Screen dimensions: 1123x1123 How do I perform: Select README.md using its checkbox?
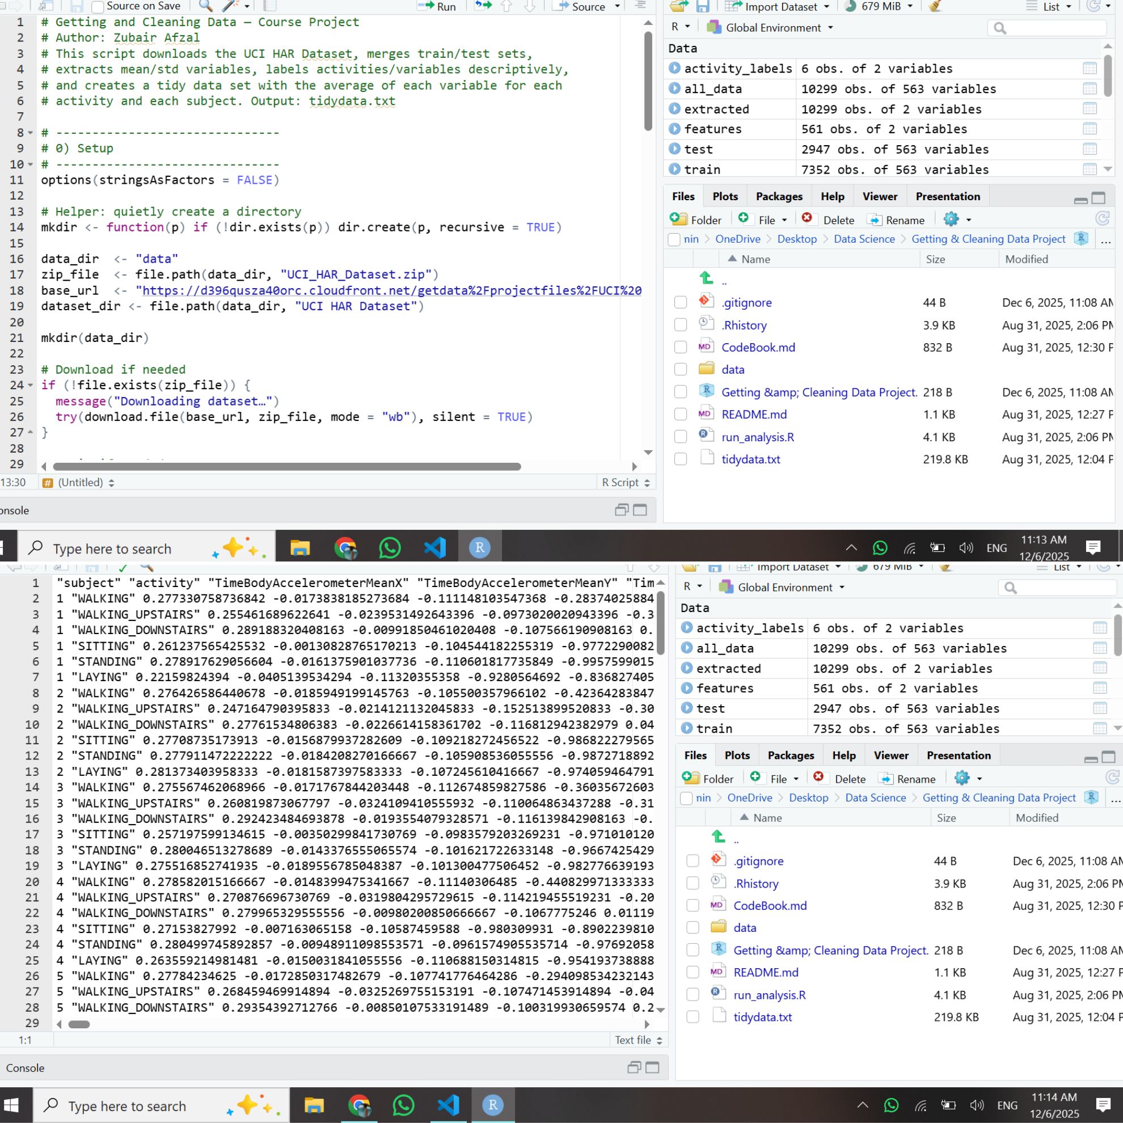coord(680,414)
